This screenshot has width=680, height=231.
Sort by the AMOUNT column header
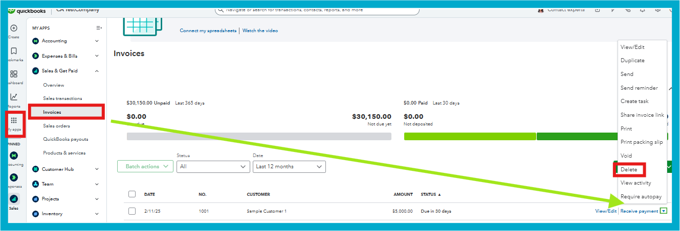click(403, 194)
